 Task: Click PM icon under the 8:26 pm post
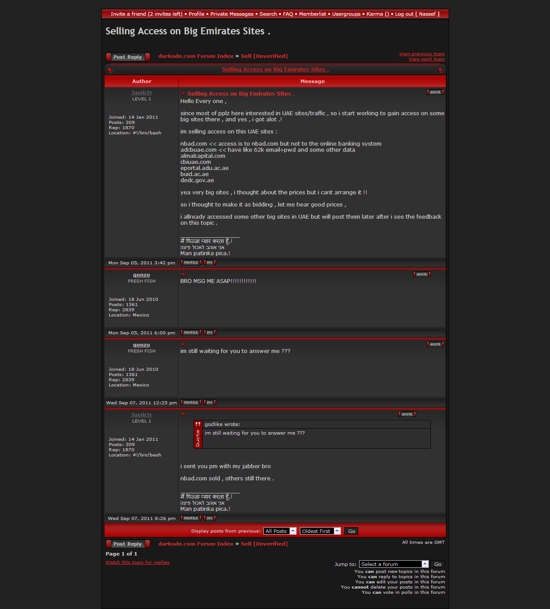click(x=210, y=518)
